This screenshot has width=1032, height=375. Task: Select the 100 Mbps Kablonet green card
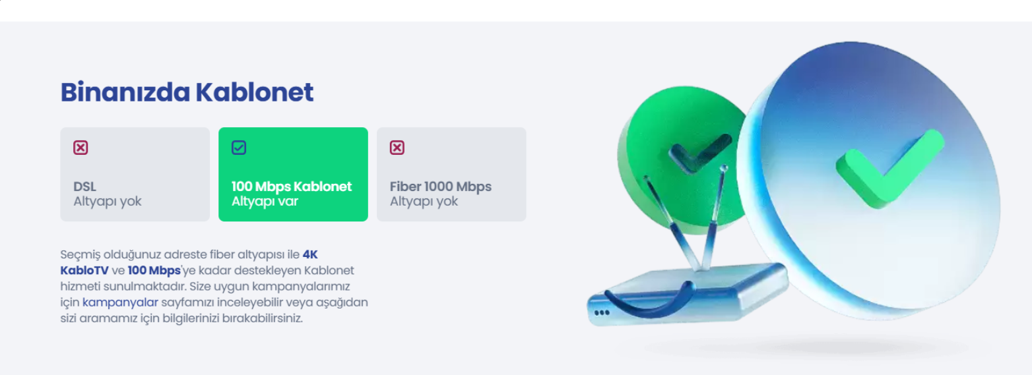[293, 174]
